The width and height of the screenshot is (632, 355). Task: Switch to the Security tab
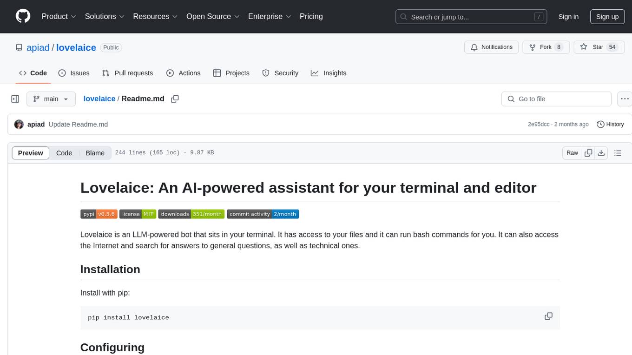click(x=280, y=73)
